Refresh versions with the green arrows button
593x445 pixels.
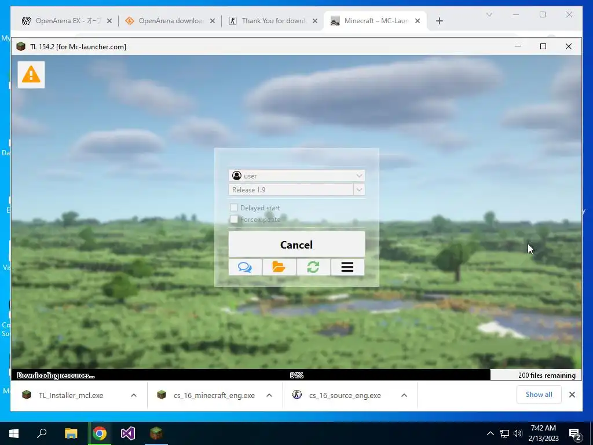[x=313, y=267]
